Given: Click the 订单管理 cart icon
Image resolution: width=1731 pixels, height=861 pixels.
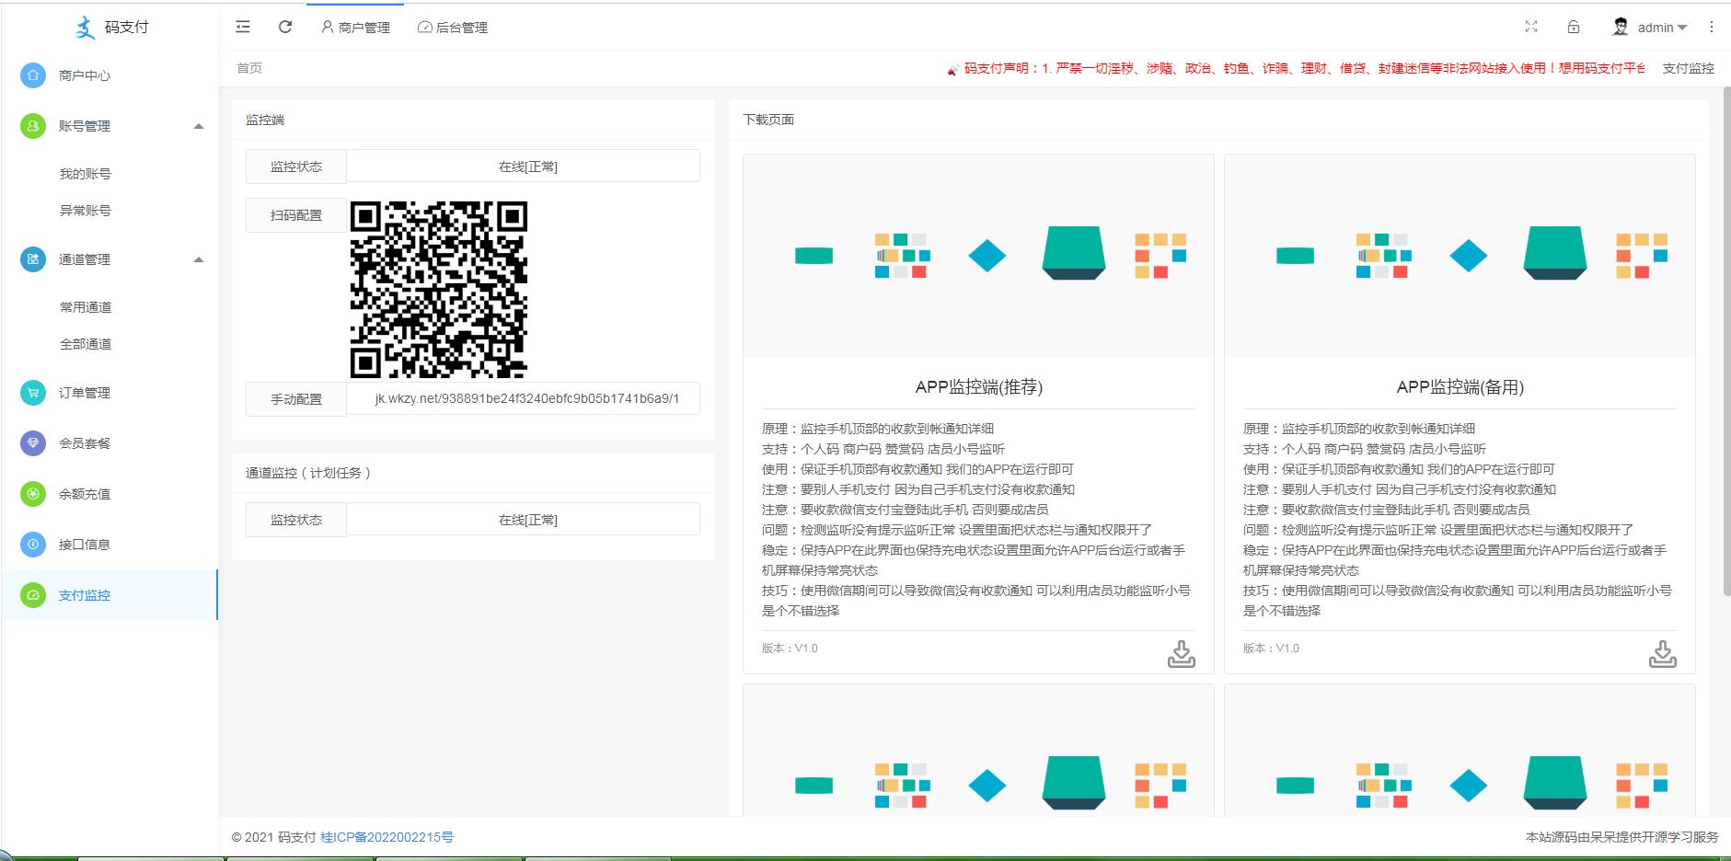Looking at the screenshot, I should 33,393.
